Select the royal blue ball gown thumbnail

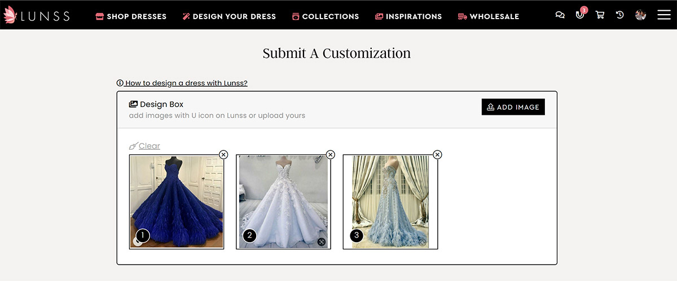tap(177, 202)
